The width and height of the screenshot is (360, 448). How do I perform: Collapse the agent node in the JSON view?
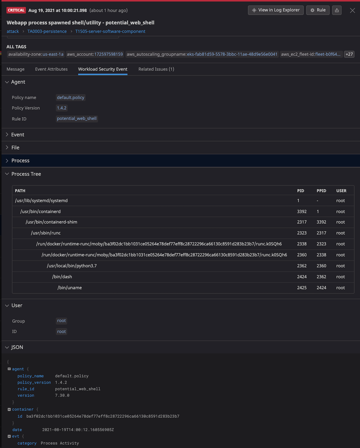click(x=9, y=369)
